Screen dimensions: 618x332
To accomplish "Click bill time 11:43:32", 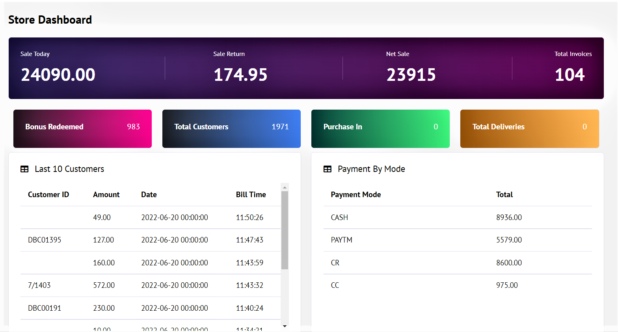I will 249,285.
